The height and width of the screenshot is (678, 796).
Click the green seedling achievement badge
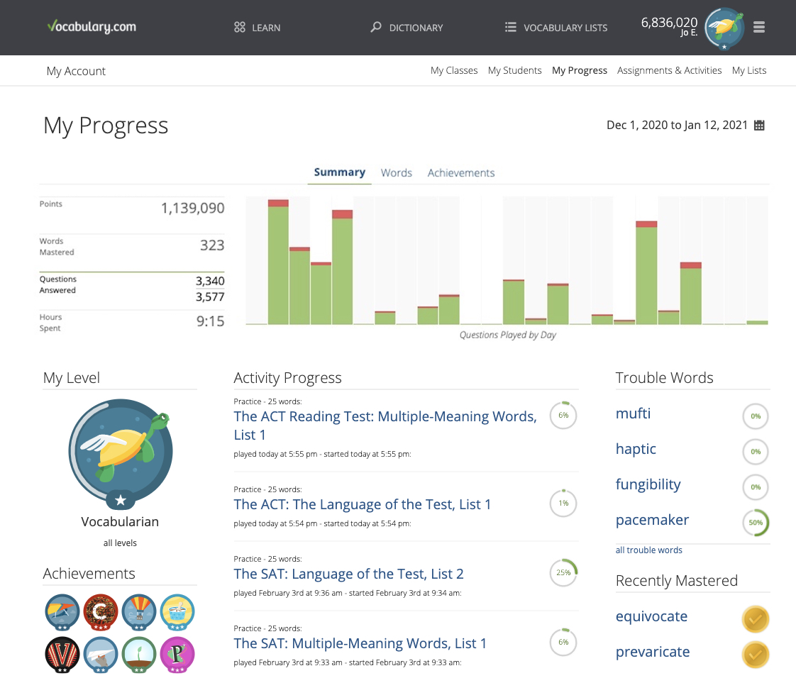point(138,654)
